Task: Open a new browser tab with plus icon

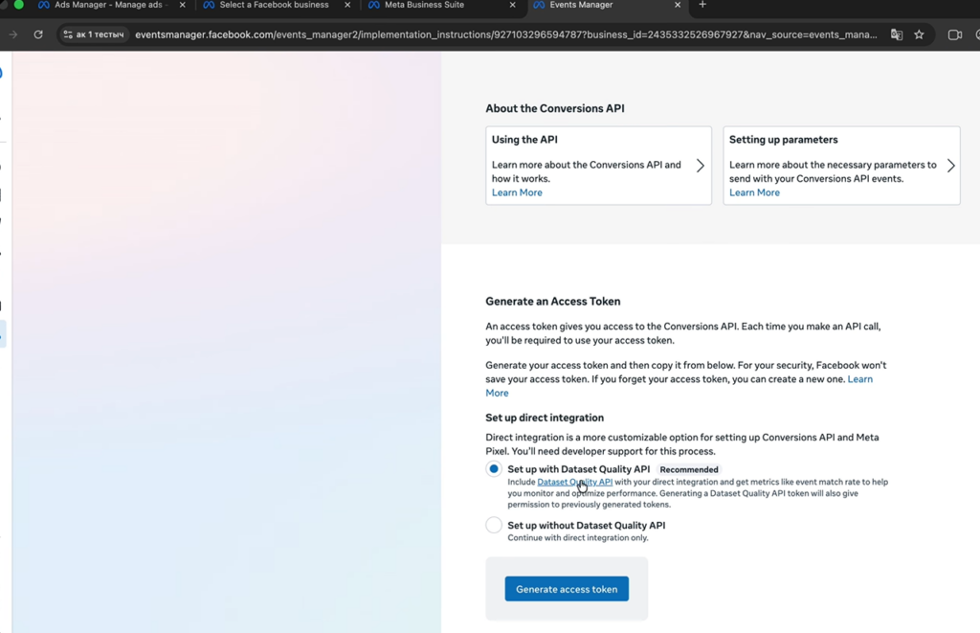Action: (702, 5)
